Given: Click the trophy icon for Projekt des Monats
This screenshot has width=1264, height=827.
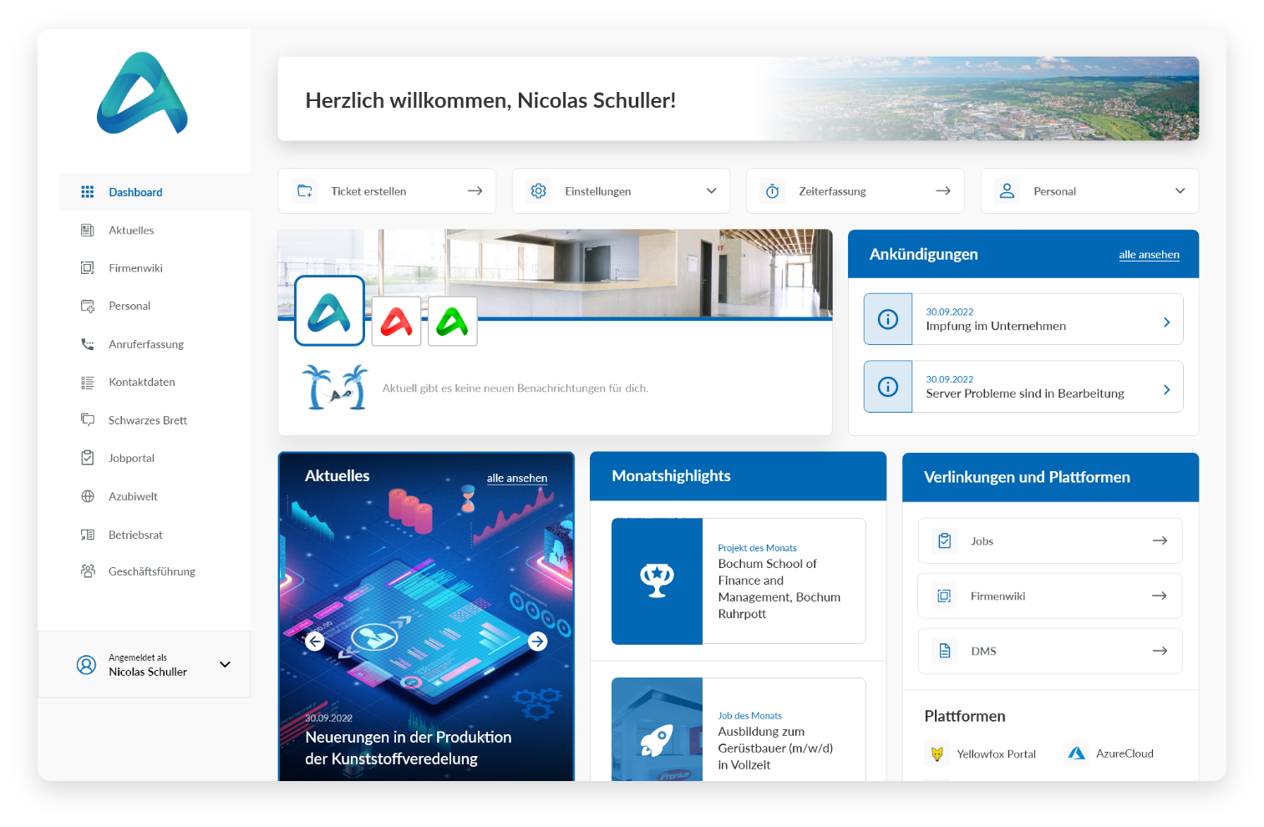Looking at the screenshot, I should tap(657, 581).
